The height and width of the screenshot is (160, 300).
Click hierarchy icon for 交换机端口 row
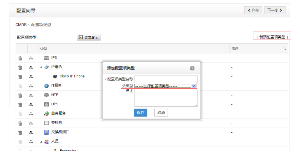pos(31,132)
